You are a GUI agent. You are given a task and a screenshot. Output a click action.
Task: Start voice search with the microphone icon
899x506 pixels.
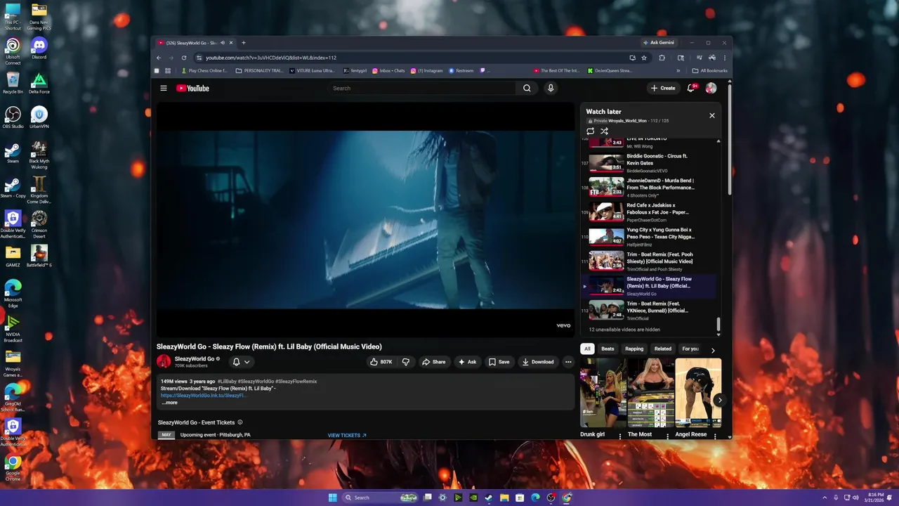(551, 88)
